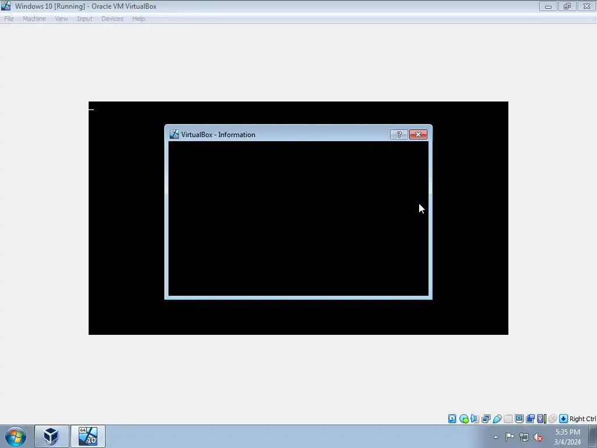Image resolution: width=597 pixels, height=448 pixels.
Task: Minimize the Windows 10 VirtualBox window
Action: (x=548, y=6)
